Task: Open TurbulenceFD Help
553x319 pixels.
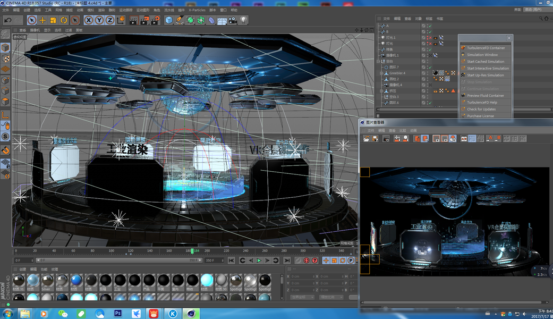Action: (x=486, y=102)
